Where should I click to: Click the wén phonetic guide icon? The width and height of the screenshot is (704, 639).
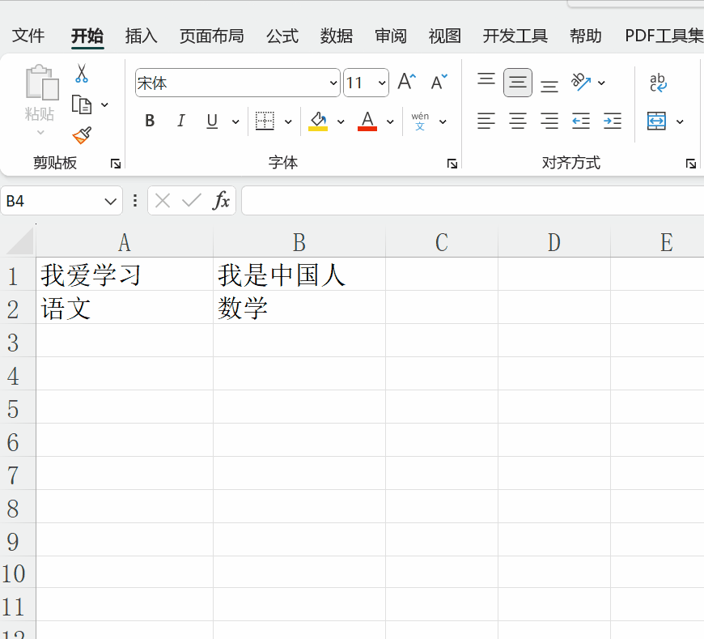[x=420, y=121]
